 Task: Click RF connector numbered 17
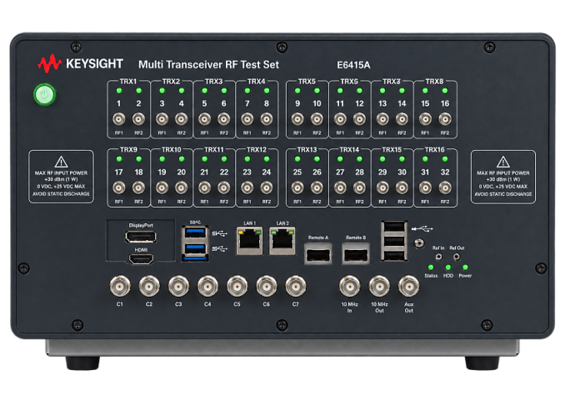pos(119,187)
